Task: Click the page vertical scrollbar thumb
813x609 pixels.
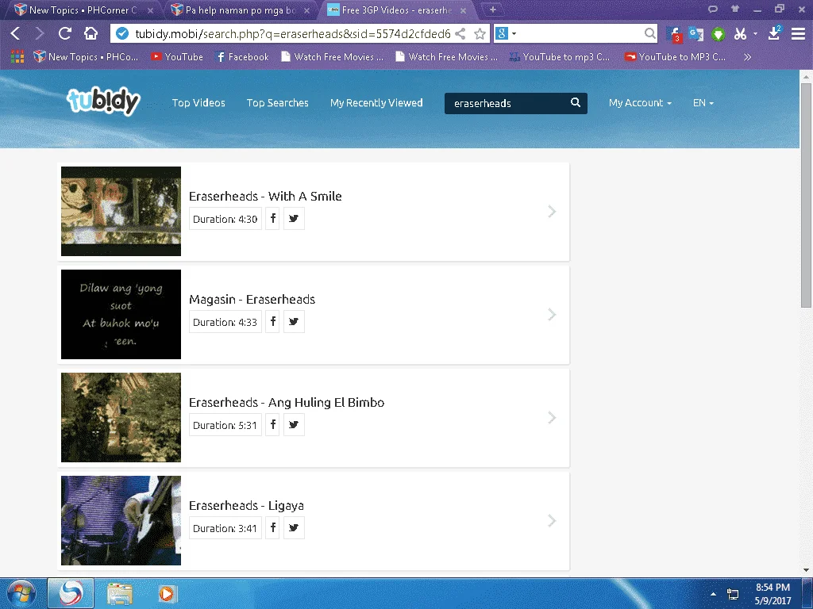Action: point(806,195)
